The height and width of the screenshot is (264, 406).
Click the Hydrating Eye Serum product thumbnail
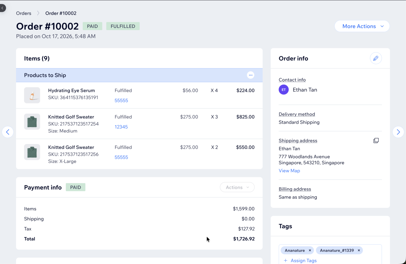click(x=32, y=95)
